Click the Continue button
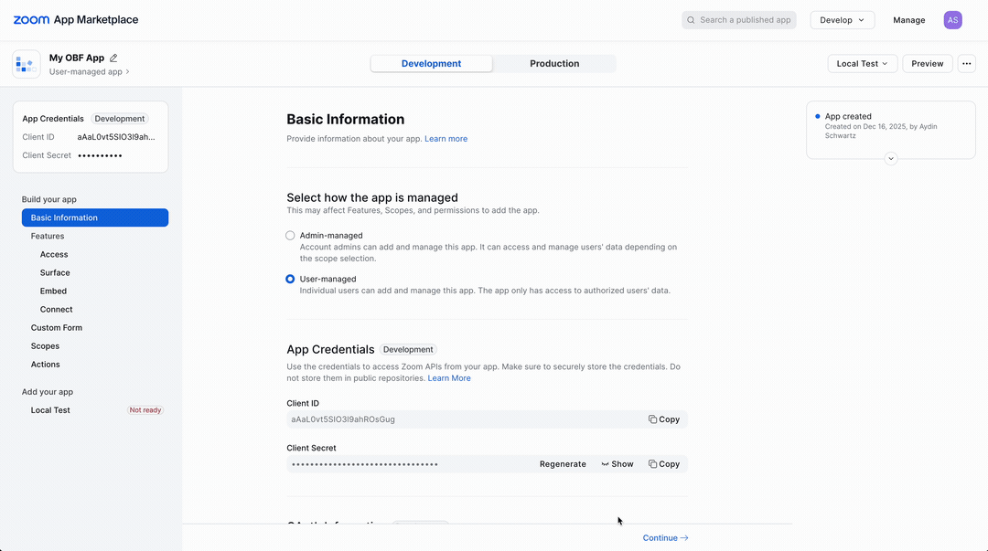988x551 pixels. pos(664,537)
